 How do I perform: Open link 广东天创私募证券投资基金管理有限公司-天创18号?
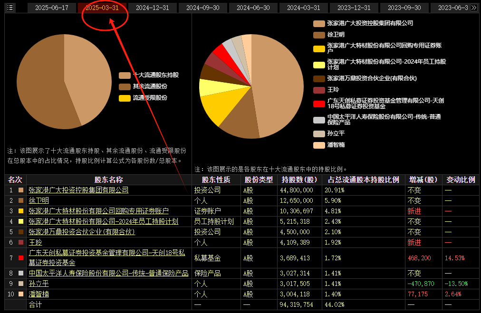107,257
